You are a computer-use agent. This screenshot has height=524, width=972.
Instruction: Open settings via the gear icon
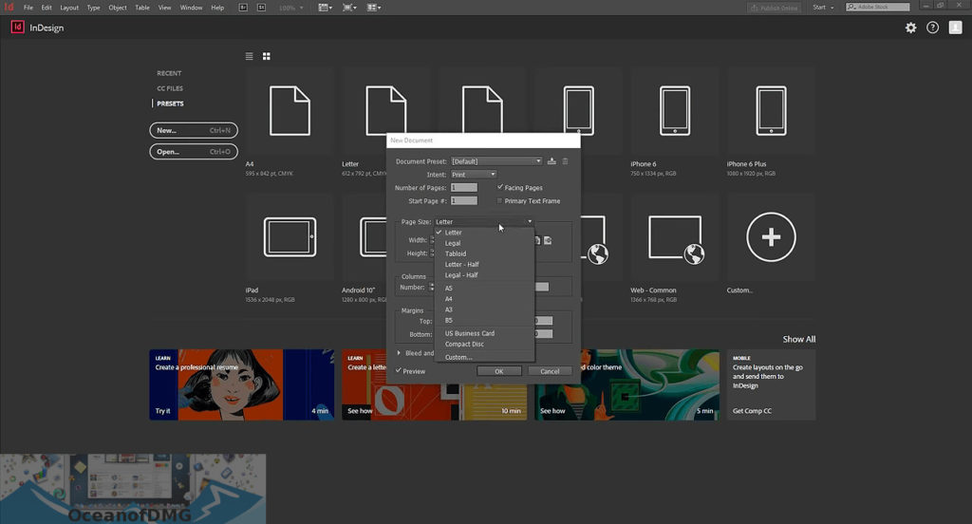coord(910,28)
